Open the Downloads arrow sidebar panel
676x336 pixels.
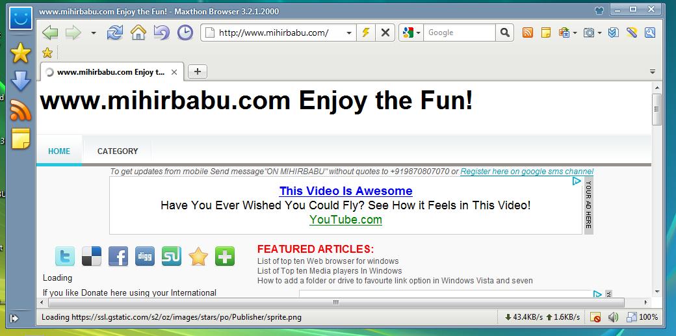pyautogui.click(x=20, y=81)
